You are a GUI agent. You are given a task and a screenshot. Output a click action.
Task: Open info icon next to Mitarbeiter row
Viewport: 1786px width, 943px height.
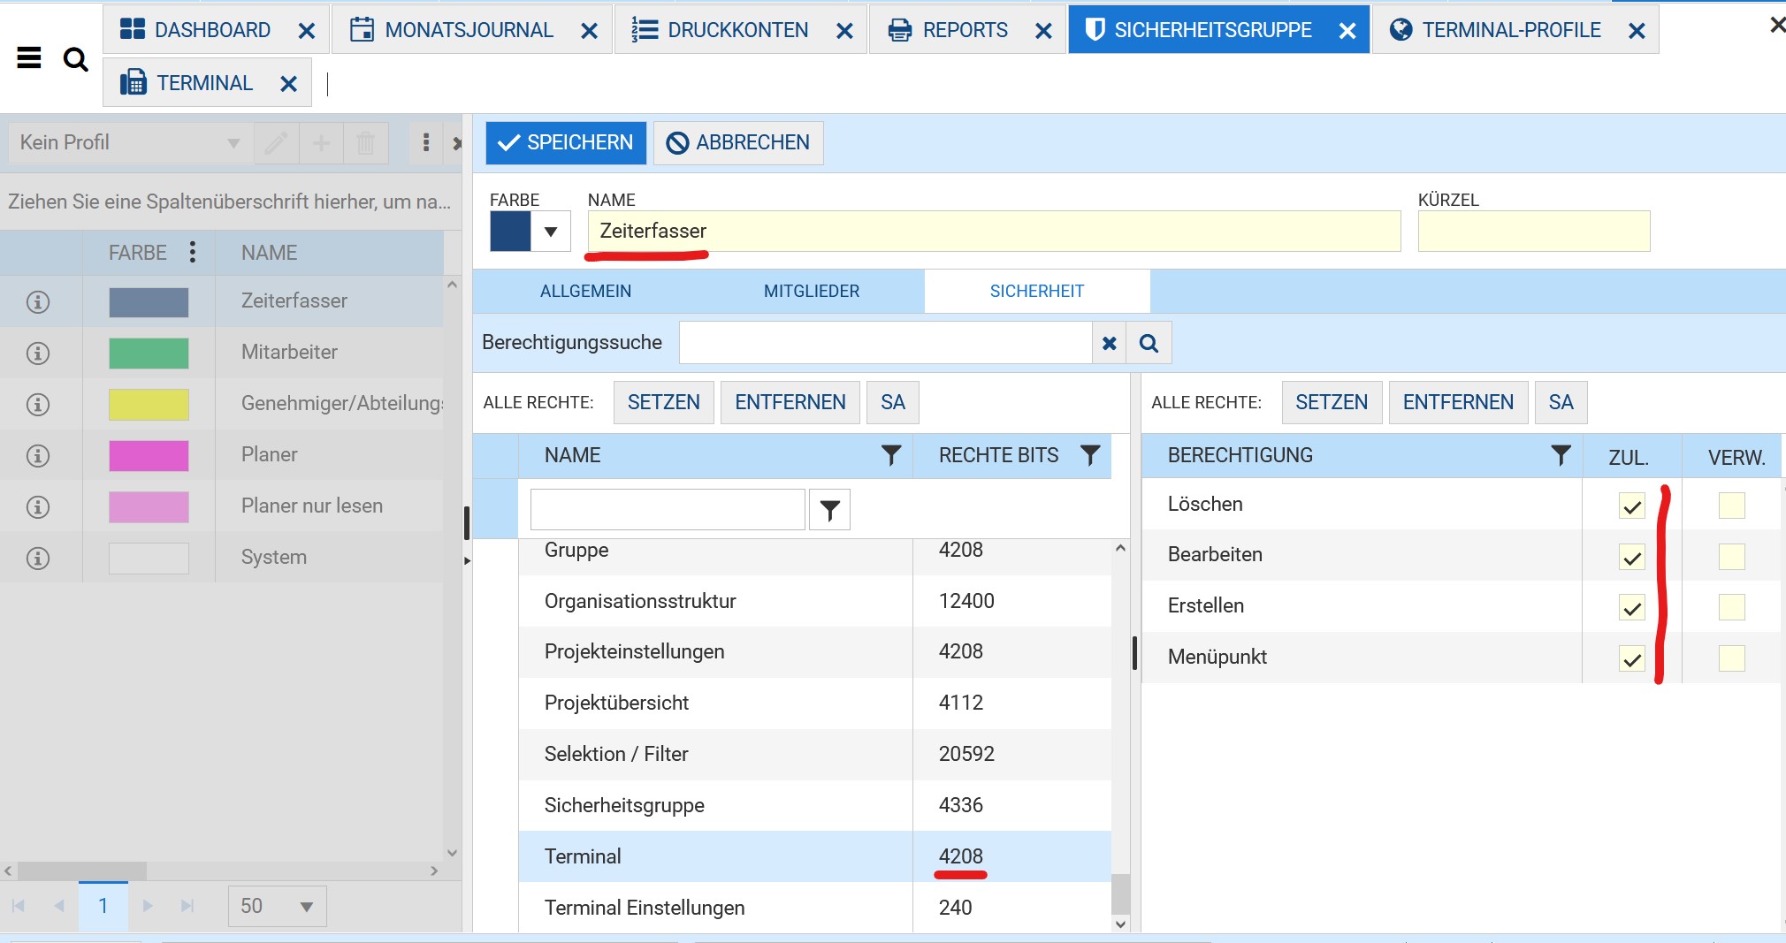point(36,353)
